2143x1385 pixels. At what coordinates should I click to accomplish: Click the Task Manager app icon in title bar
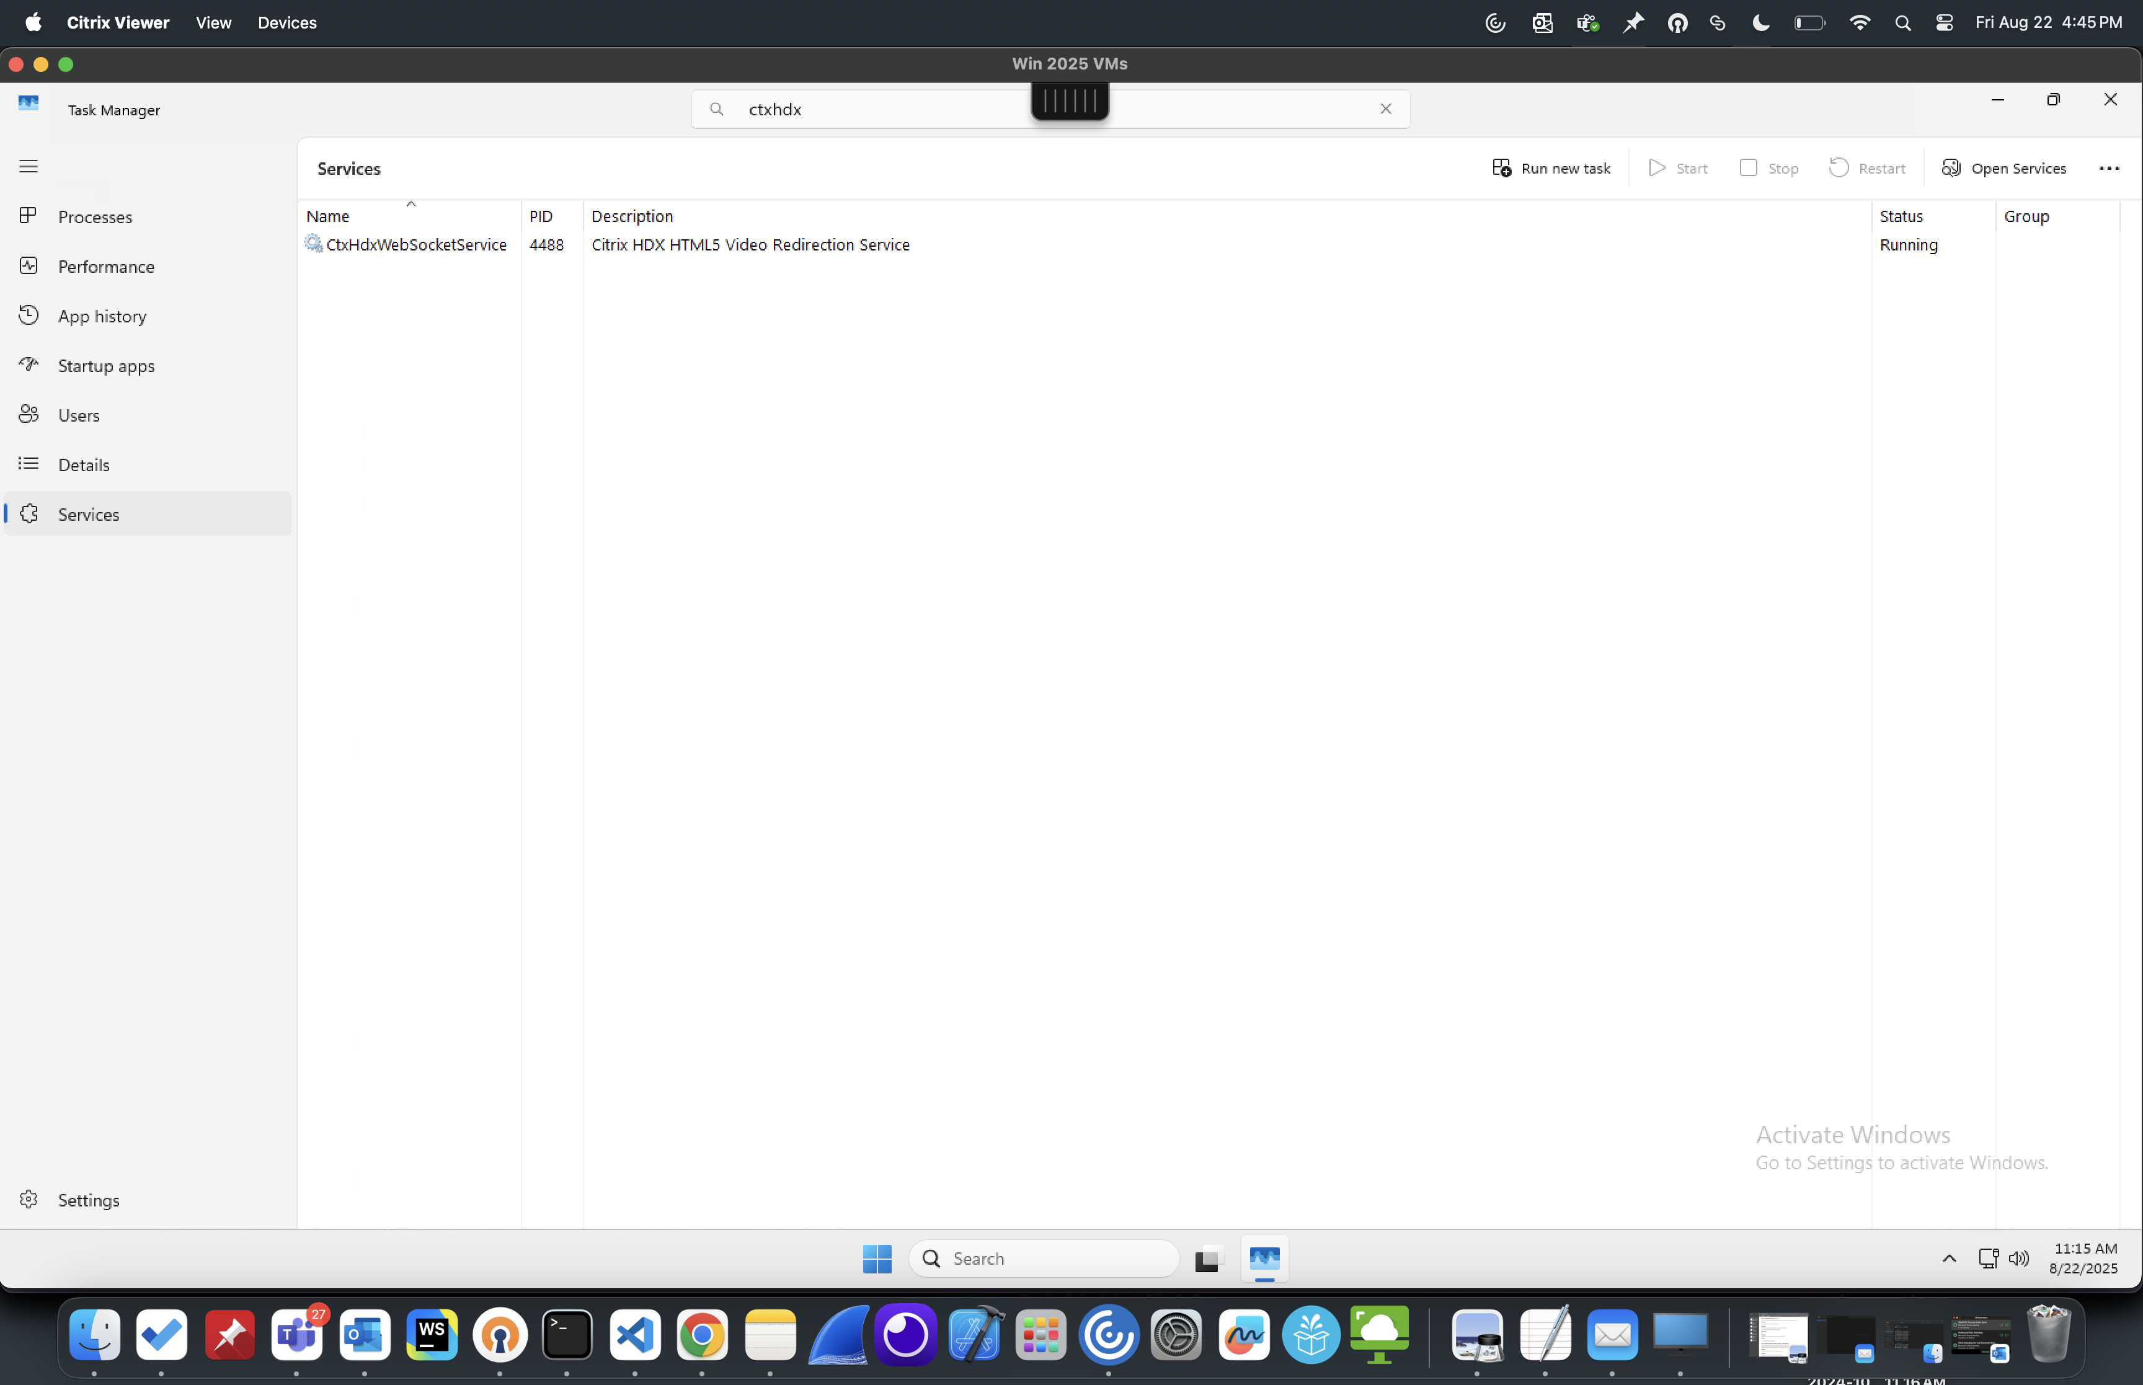click(x=29, y=104)
